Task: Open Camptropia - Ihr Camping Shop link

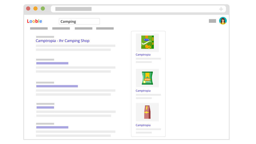Action: tap(63, 41)
